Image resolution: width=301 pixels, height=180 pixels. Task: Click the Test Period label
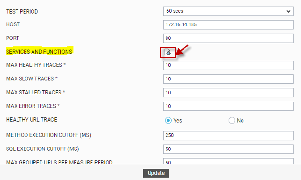click(x=22, y=11)
